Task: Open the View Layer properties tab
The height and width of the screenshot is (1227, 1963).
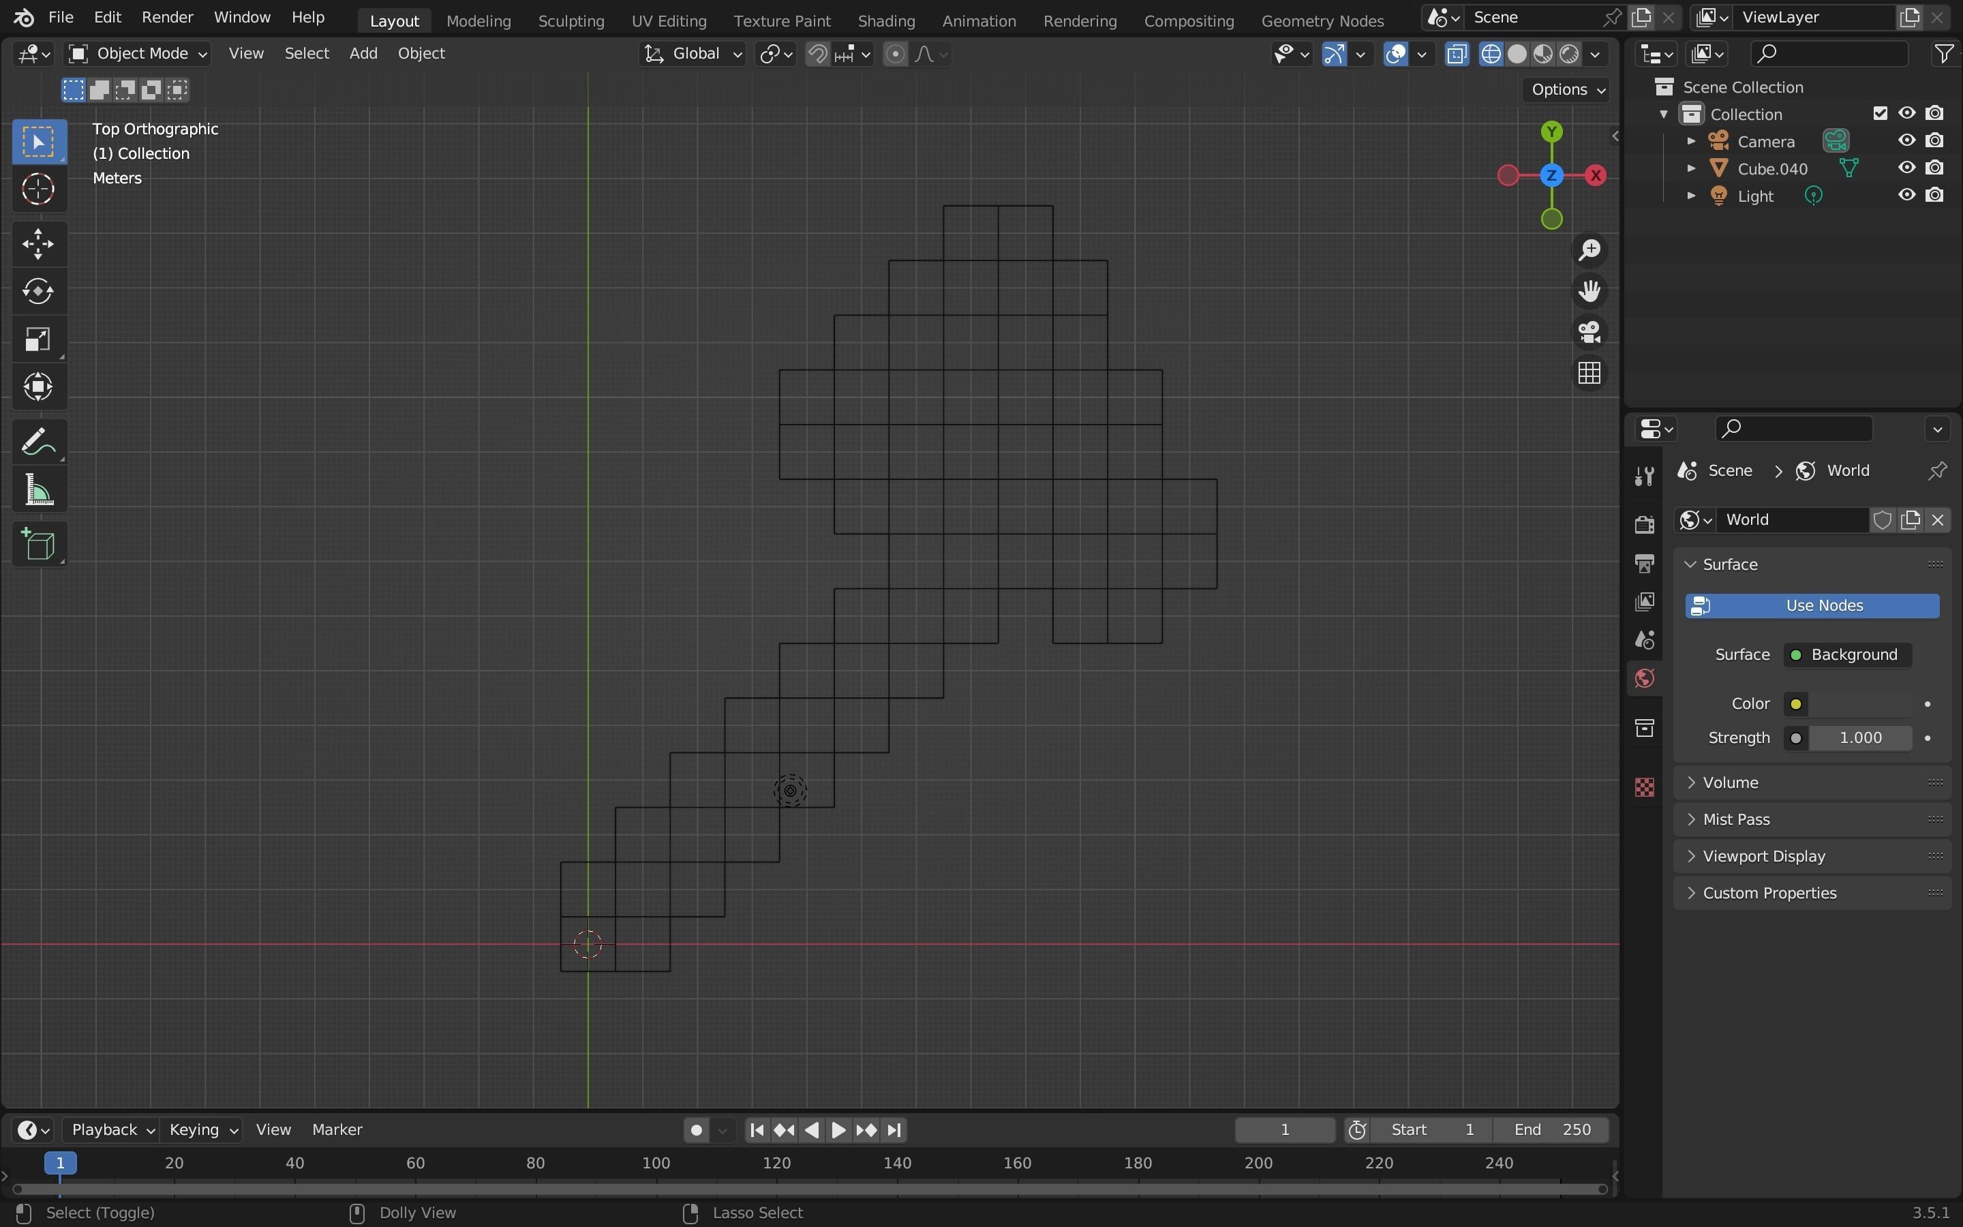Action: click(1644, 601)
